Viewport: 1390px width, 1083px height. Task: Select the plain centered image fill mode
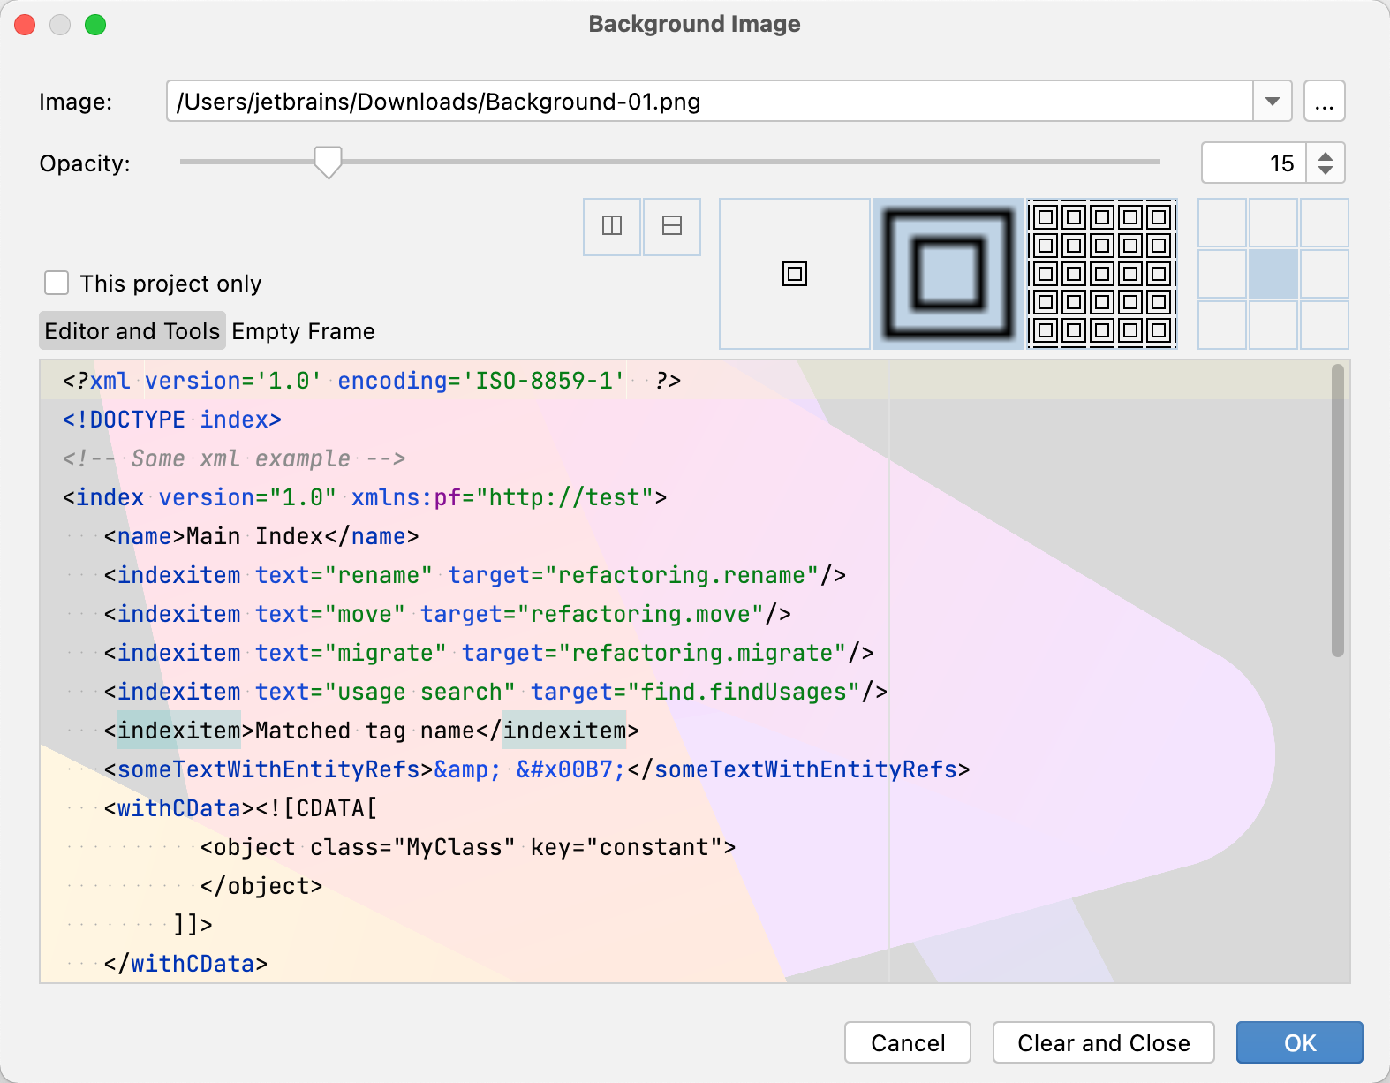coord(795,274)
